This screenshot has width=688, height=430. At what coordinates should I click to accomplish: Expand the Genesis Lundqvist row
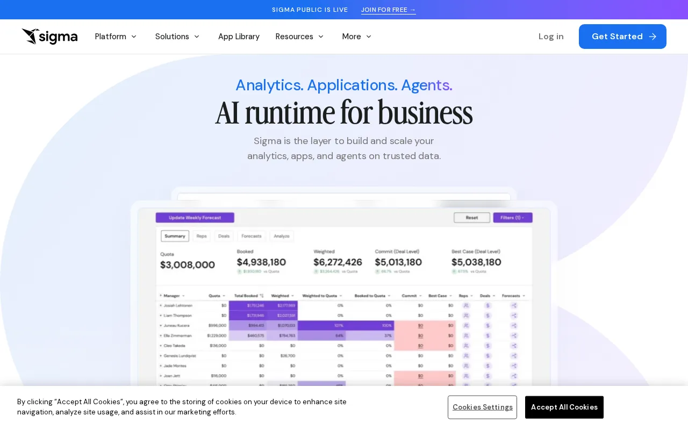pyautogui.click(x=161, y=355)
